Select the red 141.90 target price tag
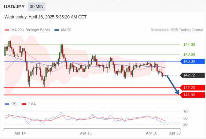Screen dimensions: 206x139 (x=192, y=95)
